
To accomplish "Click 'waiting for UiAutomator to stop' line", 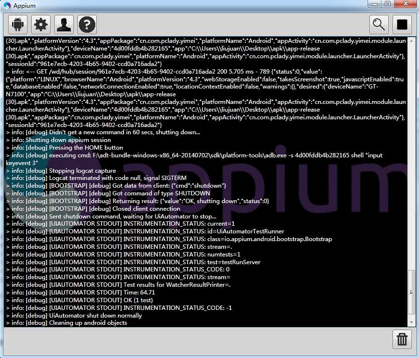I will (111, 217).
